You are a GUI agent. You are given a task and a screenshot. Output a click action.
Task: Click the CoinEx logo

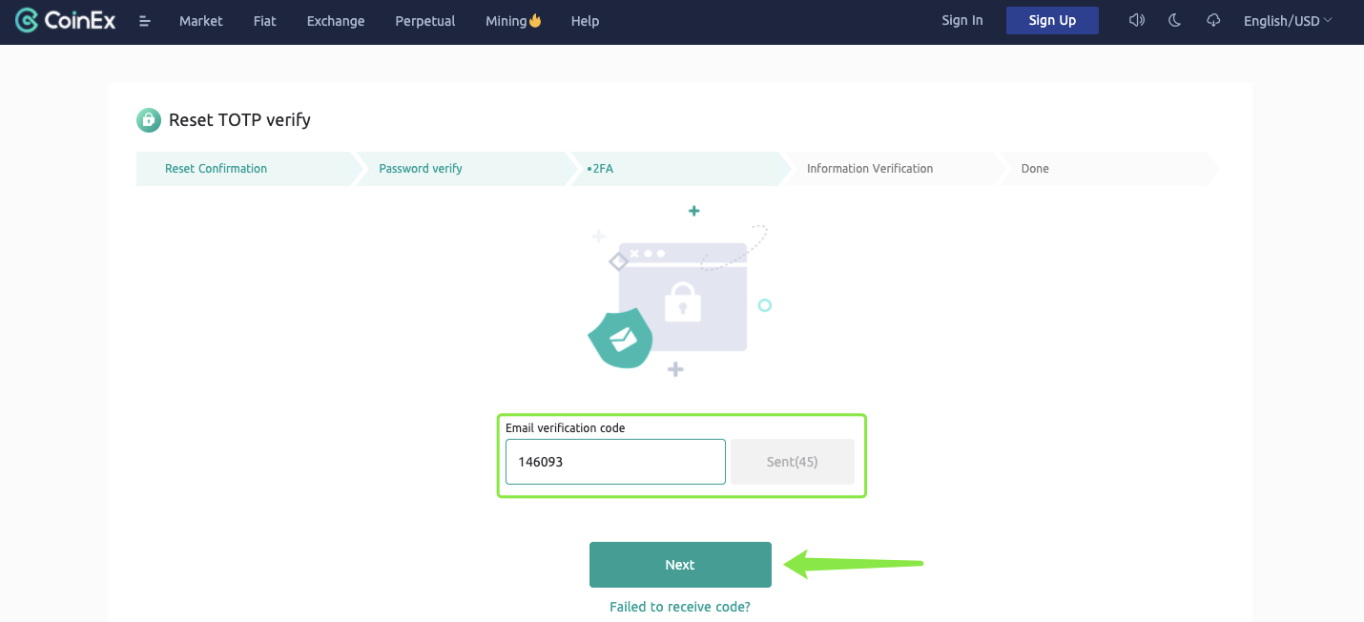tap(65, 20)
